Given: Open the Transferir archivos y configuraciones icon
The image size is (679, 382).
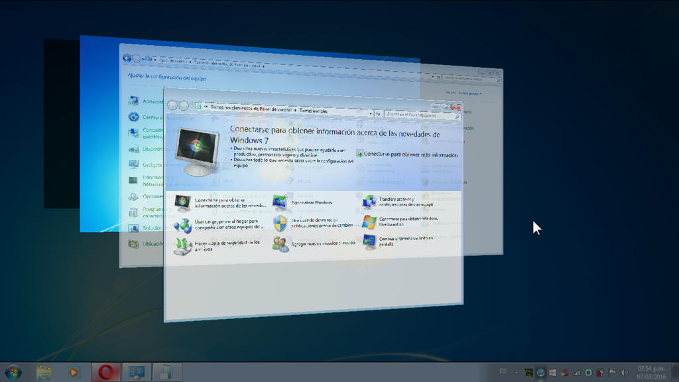Looking at the screenshot, I should pyautogui.click(x=369, y=202).
